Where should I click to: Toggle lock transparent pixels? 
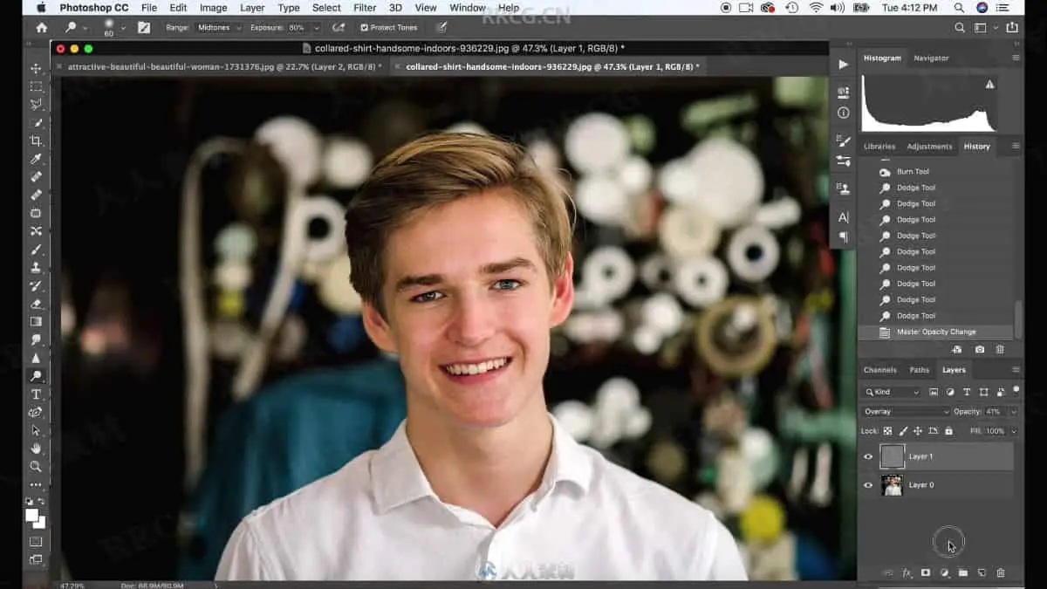(x=887, y=431)
